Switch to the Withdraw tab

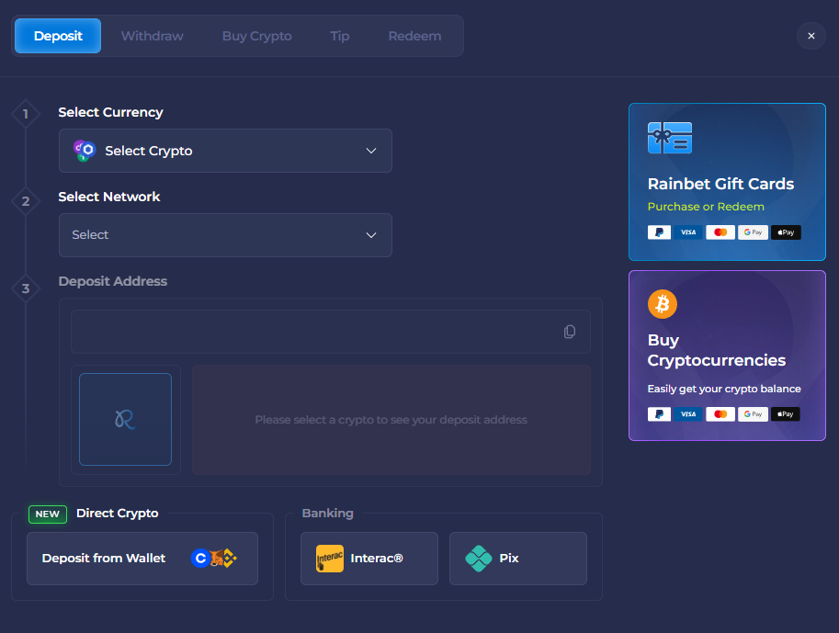click(153, 37)
